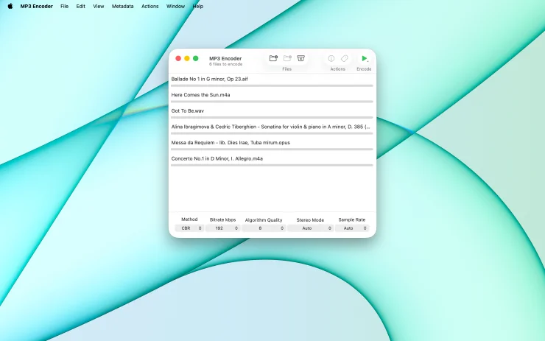
Task: Select the Alina Ibragimova Sonatina file
Action: coord(270,127)
